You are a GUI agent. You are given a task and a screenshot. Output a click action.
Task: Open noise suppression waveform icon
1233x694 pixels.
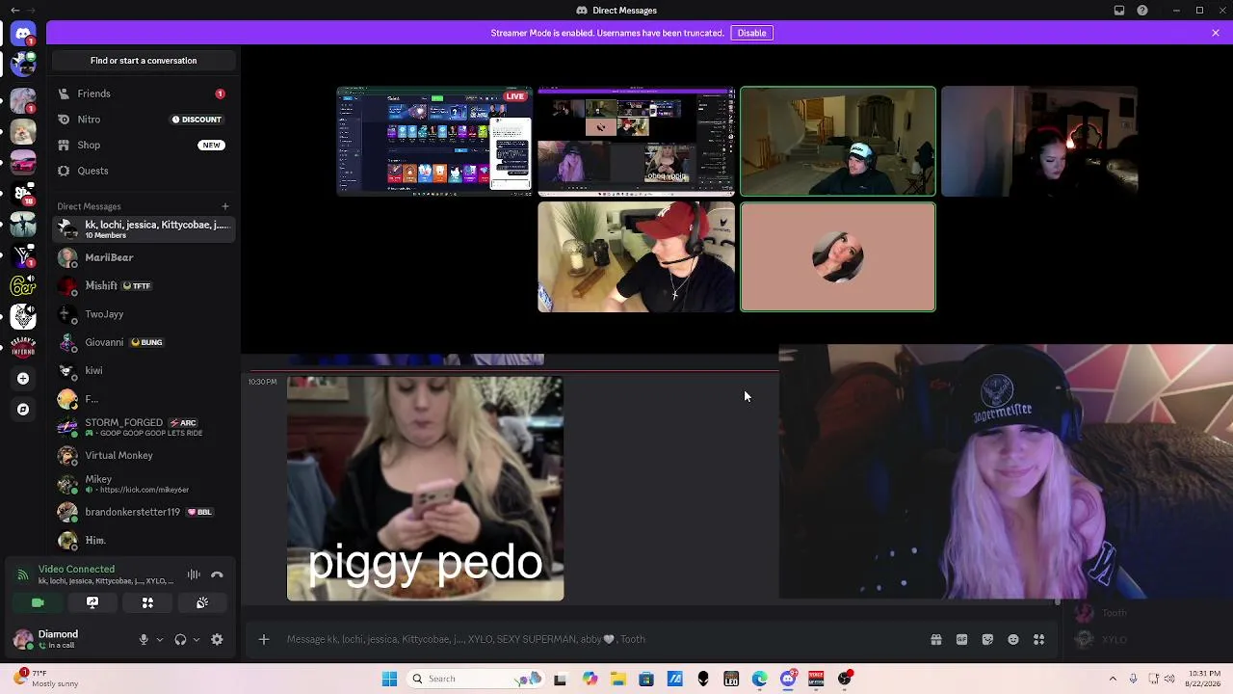pos(194,574)
